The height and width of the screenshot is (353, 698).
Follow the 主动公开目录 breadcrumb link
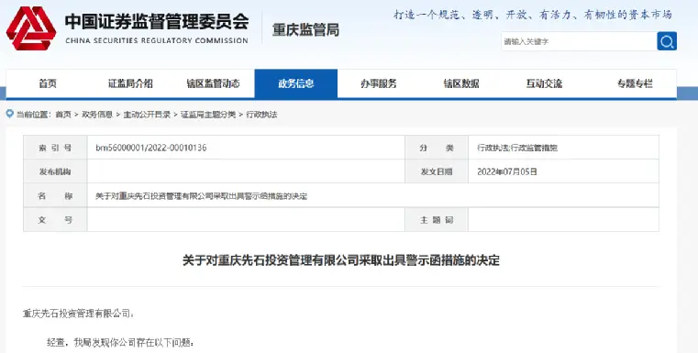(147, 115)
